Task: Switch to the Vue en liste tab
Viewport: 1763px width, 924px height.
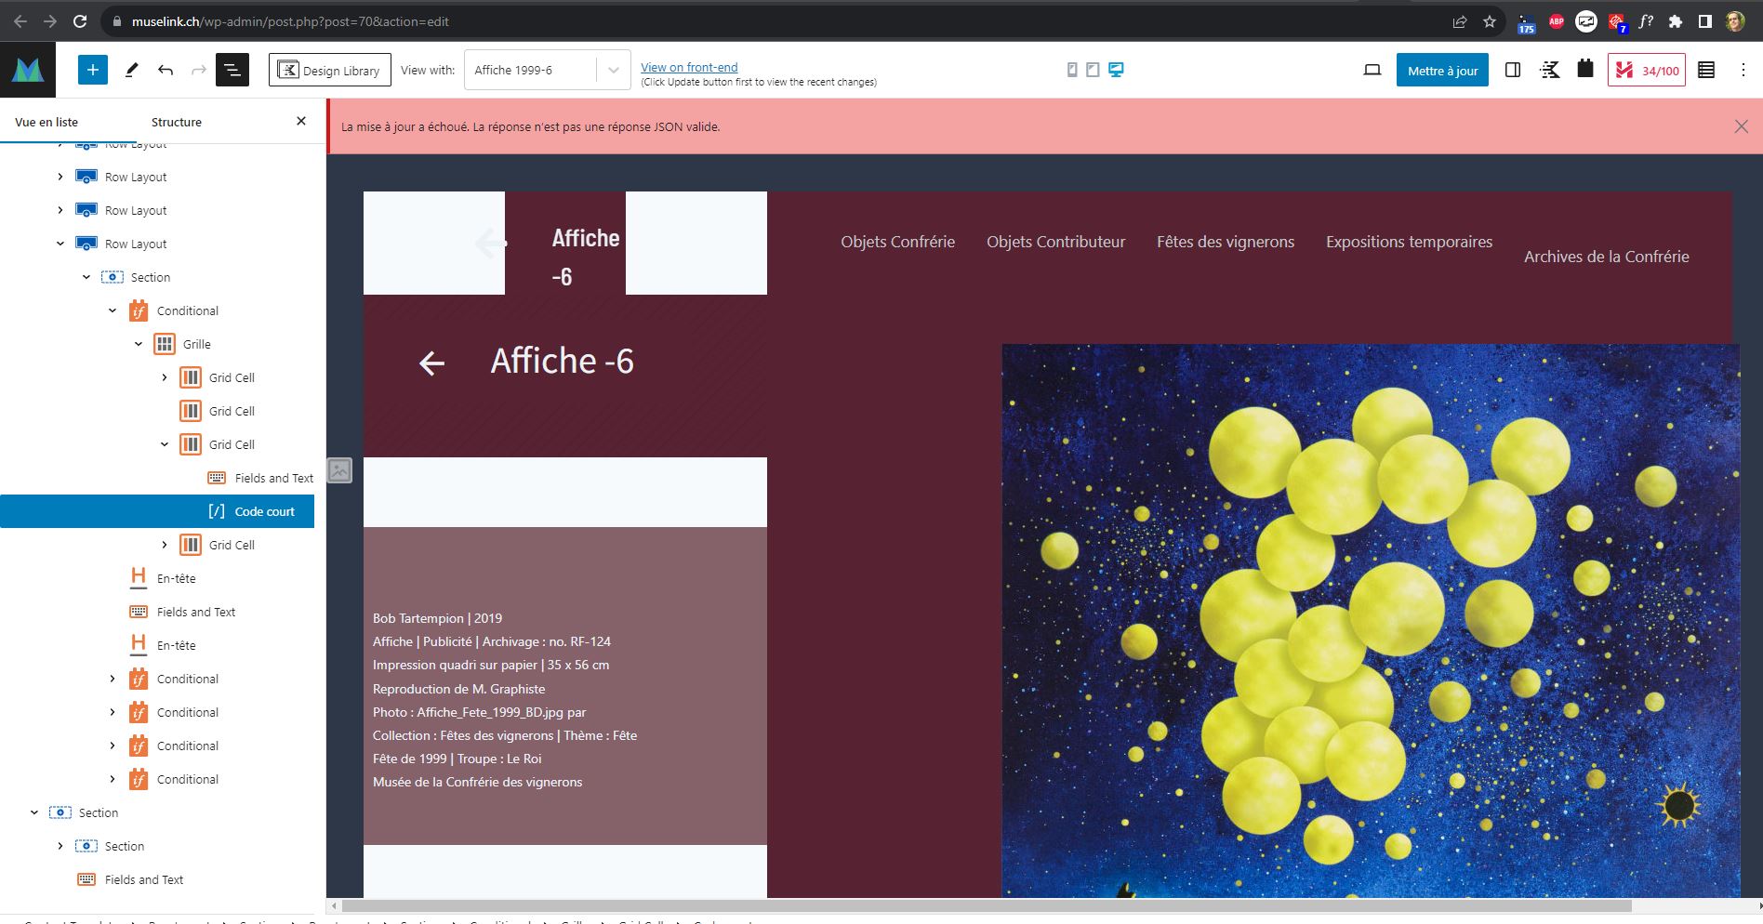Action: [x=46, y=122]
